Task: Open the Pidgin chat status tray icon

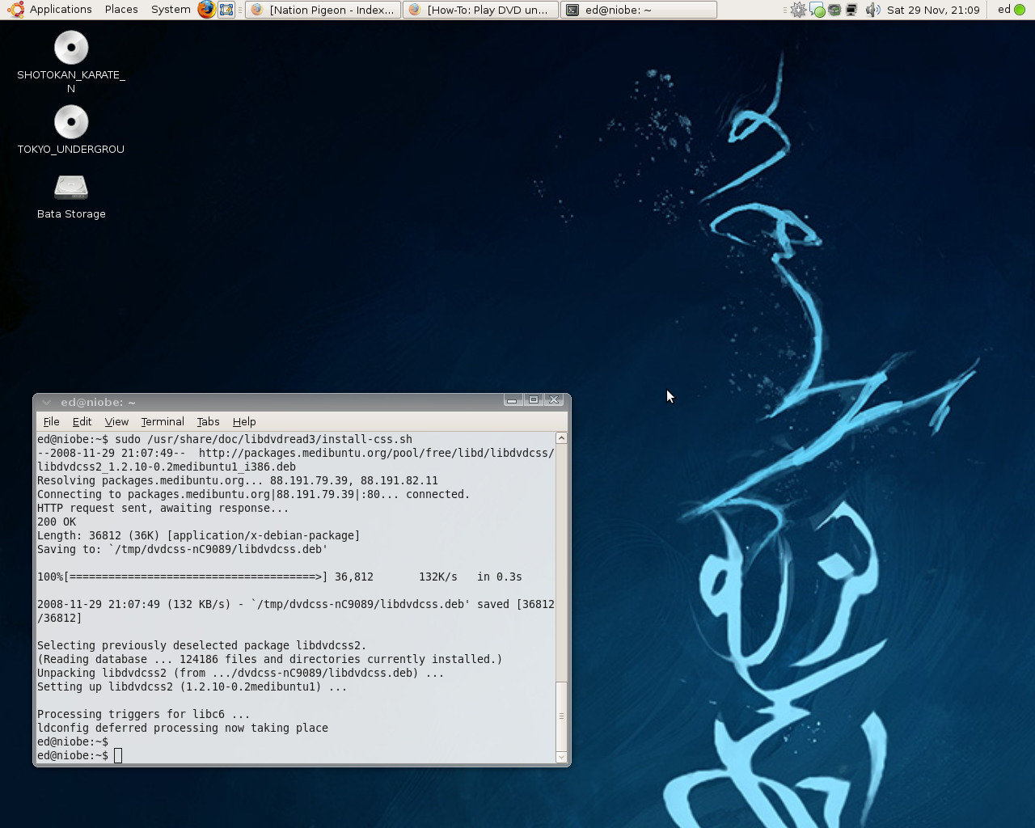Action: 817,10
